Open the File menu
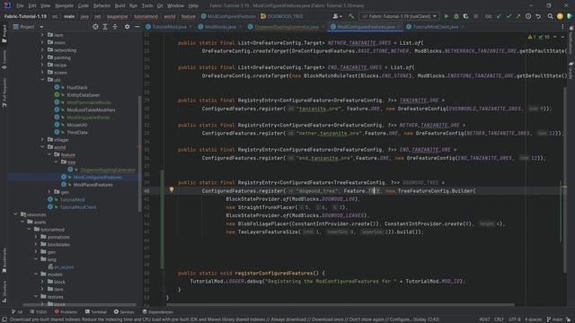Screen dimensions: 575x323 [20, 6]
